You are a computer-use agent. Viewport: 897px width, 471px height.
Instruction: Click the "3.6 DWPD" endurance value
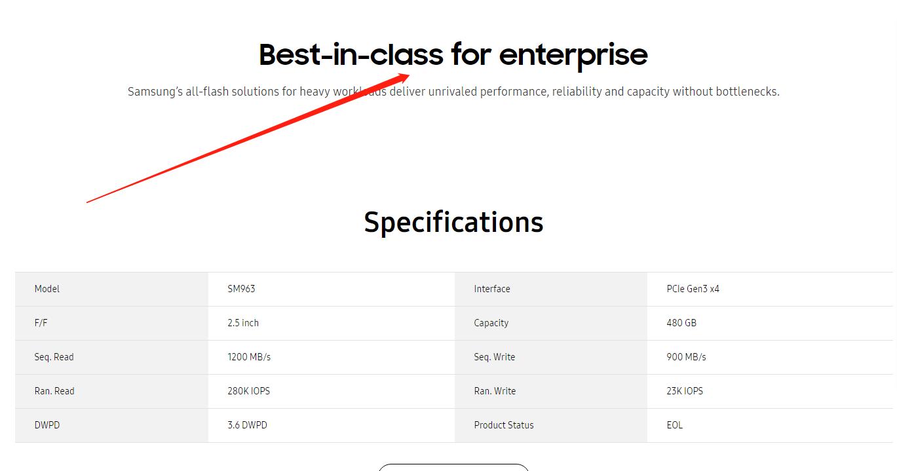coord(248,425)
